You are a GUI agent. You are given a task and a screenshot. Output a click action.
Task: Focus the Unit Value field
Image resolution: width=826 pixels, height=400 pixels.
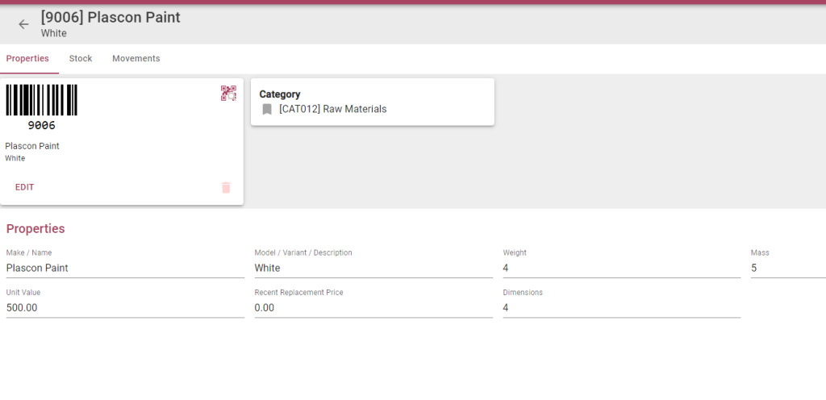click(x=125, y=308)
